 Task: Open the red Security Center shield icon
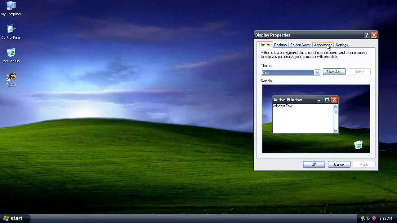tap(374, 218)
